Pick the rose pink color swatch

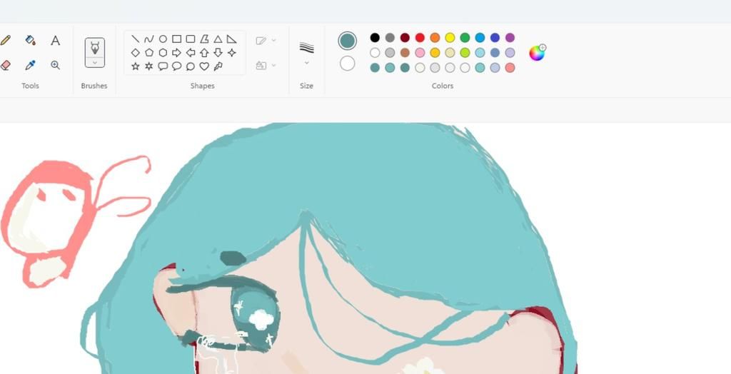coord(420,53)
